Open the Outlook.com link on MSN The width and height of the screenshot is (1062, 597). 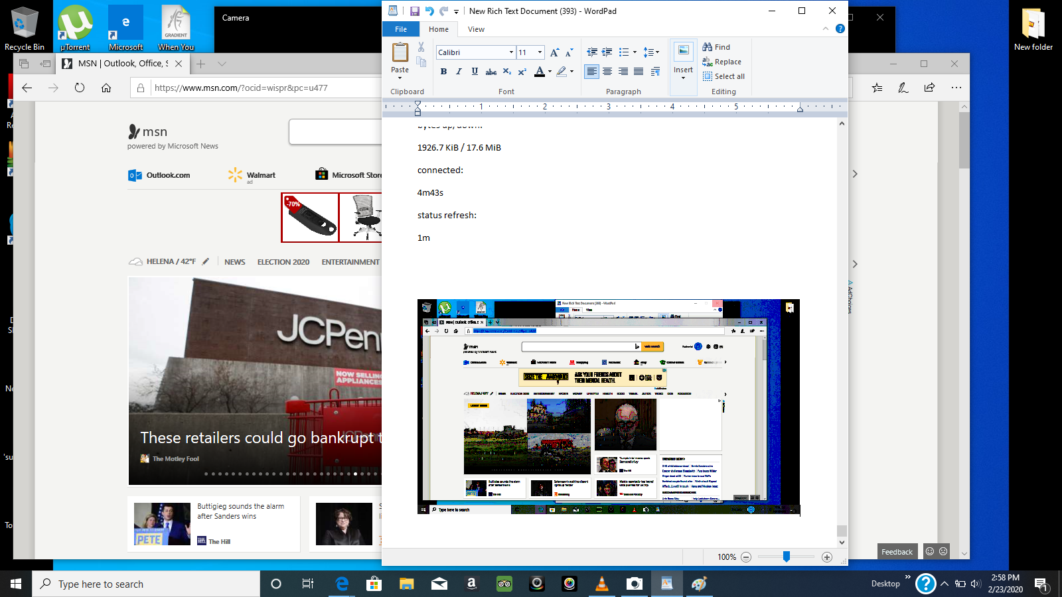159,175
